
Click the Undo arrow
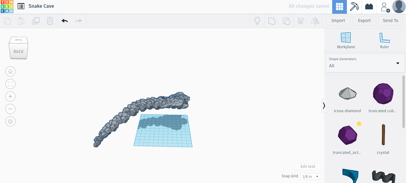65,21
